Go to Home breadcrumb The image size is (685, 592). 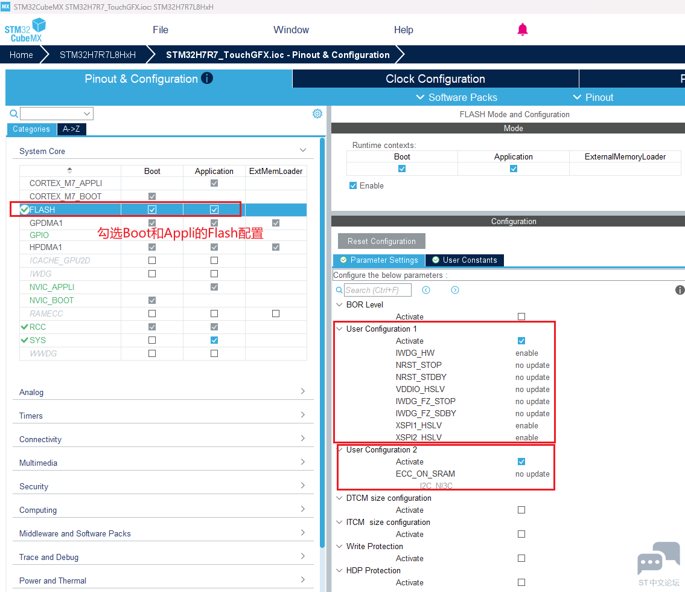[x=21, y=54]
